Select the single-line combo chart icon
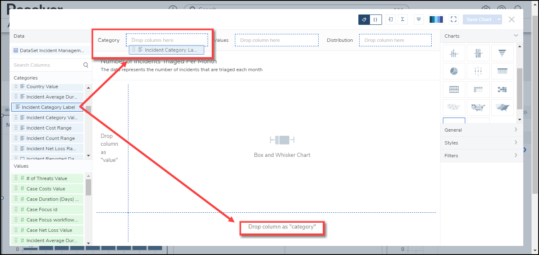539x255 pixels. (454, 53)
